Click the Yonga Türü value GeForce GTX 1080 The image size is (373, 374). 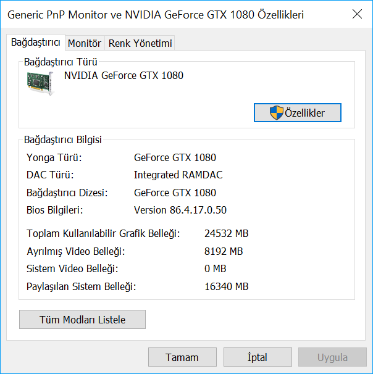(x=175, y=157)
